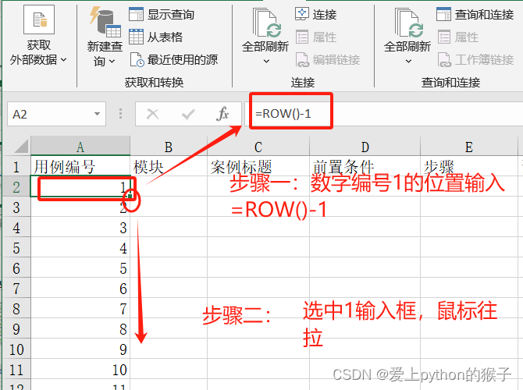Screen dimensions: 523x390
Task: Click cell containing 模块
Action: (169, 166)
